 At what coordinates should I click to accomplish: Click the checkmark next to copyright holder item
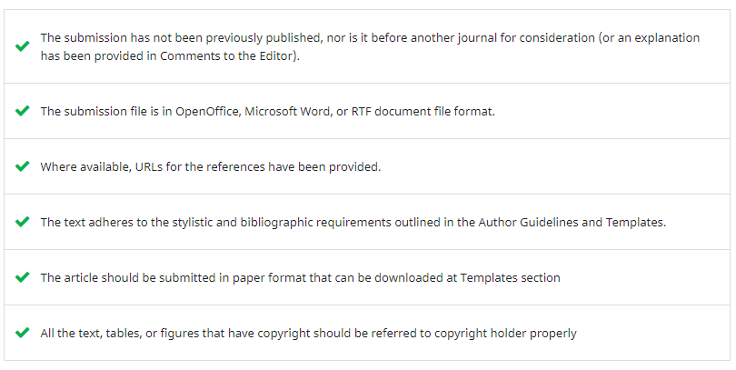pos(22,333)
